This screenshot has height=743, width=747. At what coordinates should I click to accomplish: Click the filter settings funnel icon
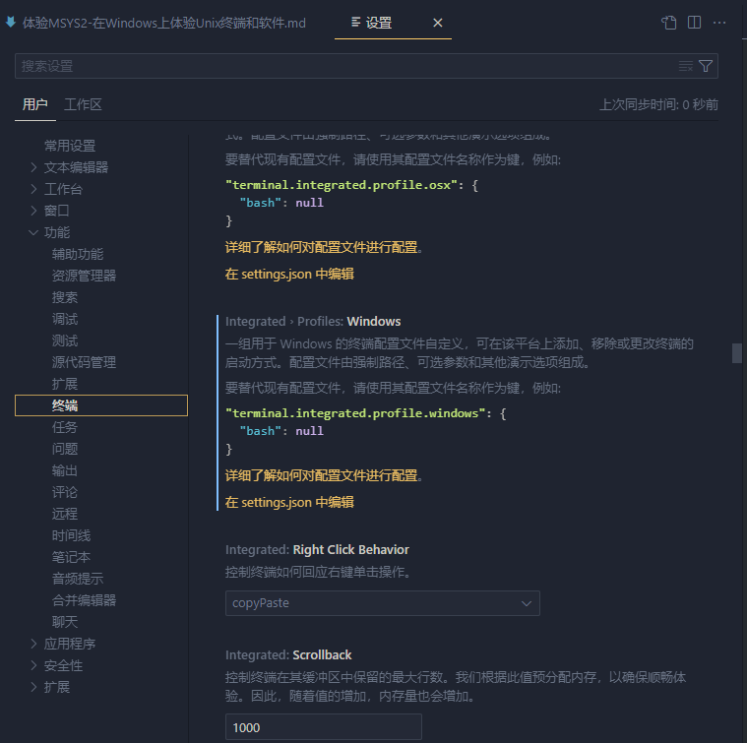coord(706,66)
